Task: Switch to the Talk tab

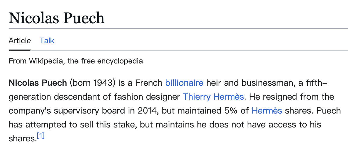Action: [x=47, y=41]
